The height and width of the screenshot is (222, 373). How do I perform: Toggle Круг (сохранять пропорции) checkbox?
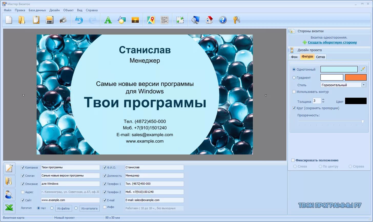(x=294, y=108)
